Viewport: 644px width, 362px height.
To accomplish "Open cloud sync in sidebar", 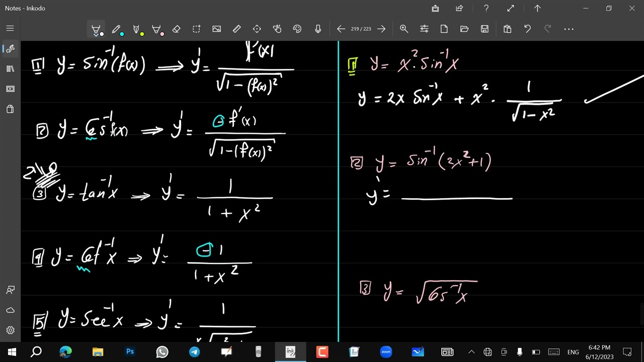I will [10, 310].
